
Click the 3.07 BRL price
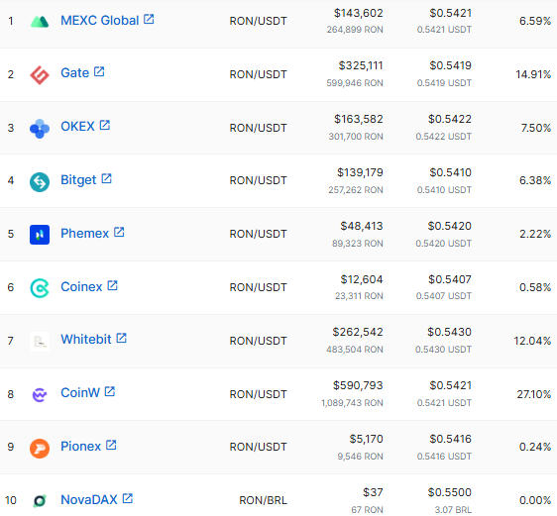[453, 510]
